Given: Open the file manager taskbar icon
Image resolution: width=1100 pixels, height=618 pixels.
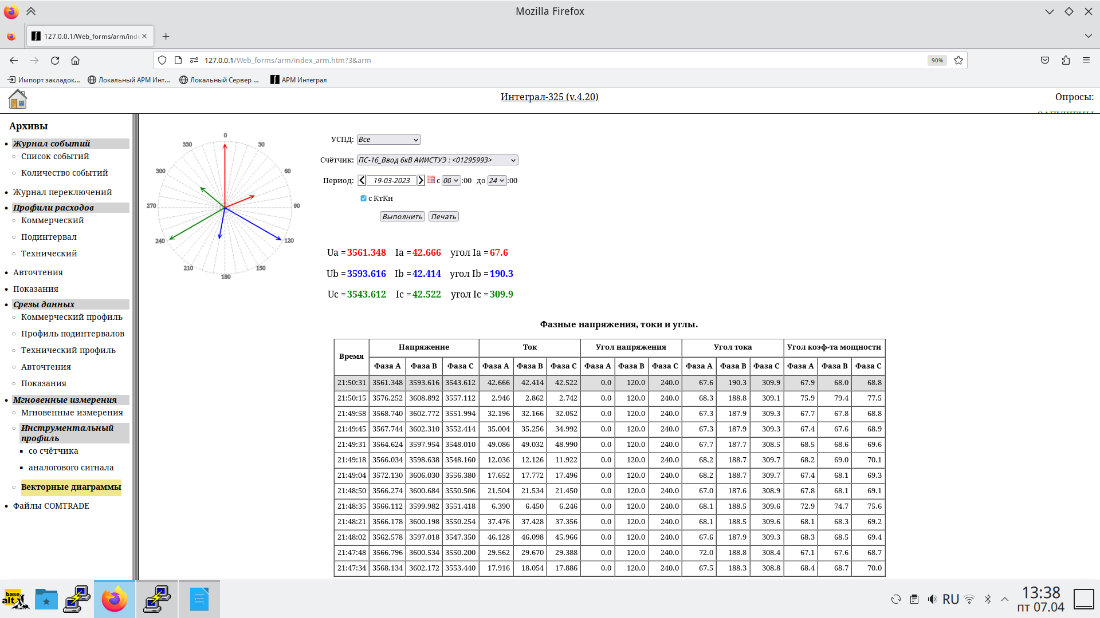Looking at the screenshot, I should pos(46,599).
